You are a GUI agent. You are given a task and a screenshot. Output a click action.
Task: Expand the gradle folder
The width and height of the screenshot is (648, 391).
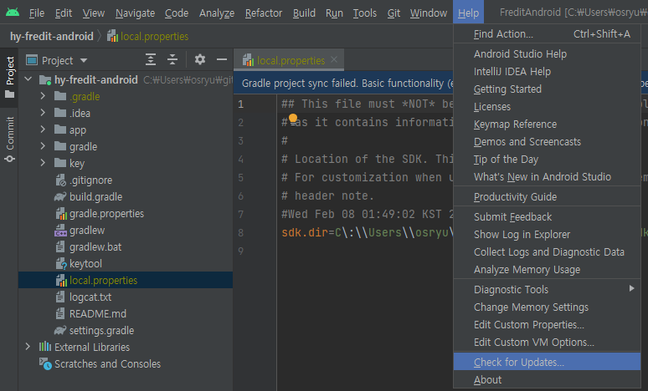(43, 146)
